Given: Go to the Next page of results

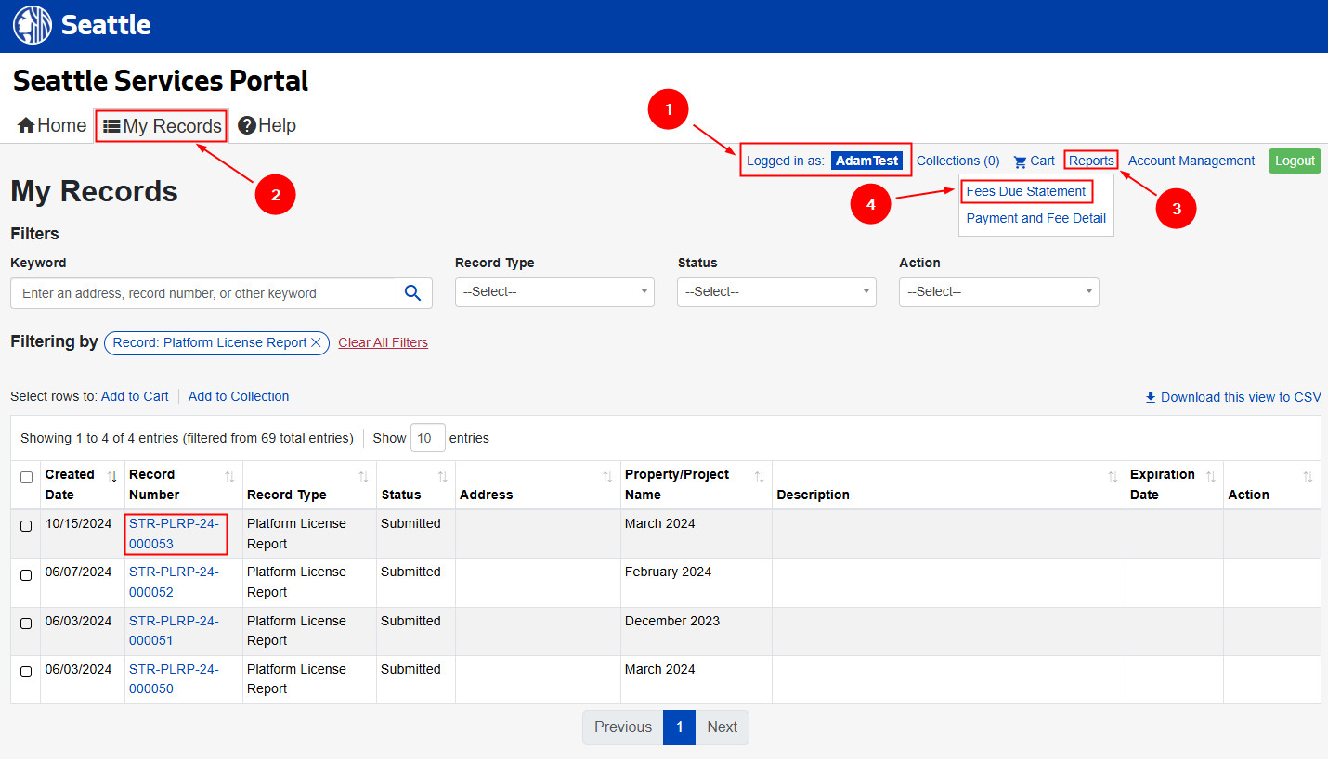Looking at the screenshot, I should point(722,727).
